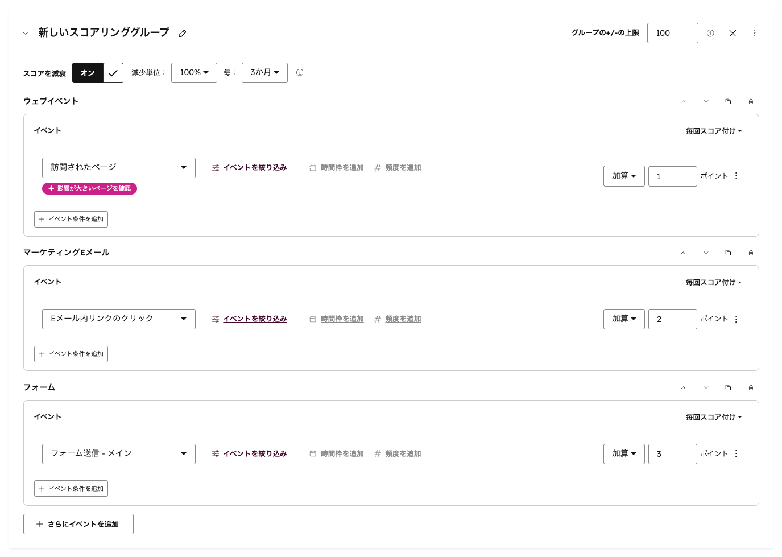
Task: Move the フォーム section up
Action: coord(683,387)
